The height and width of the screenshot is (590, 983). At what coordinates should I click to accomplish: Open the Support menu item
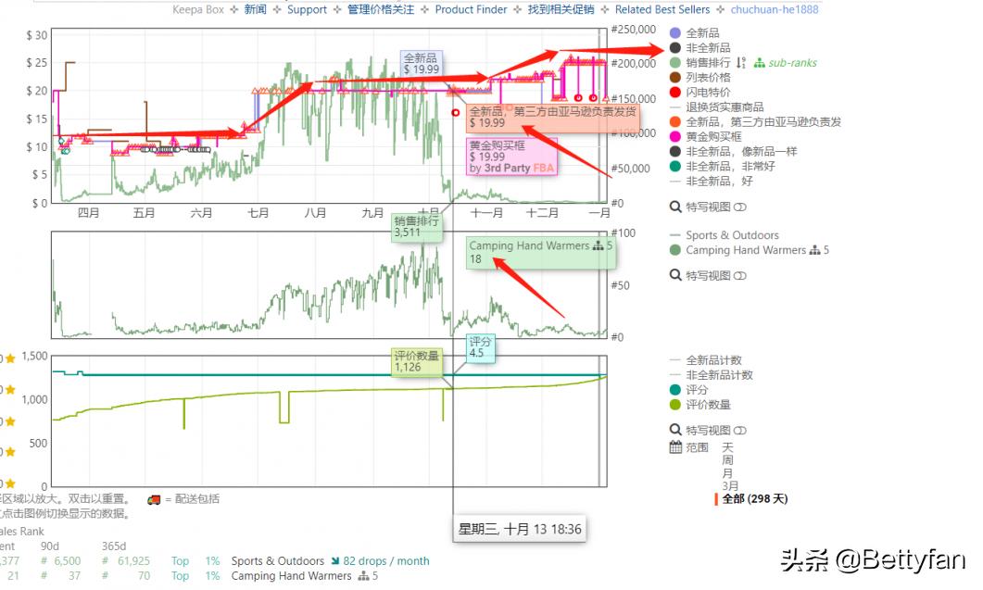pos(307,9)
